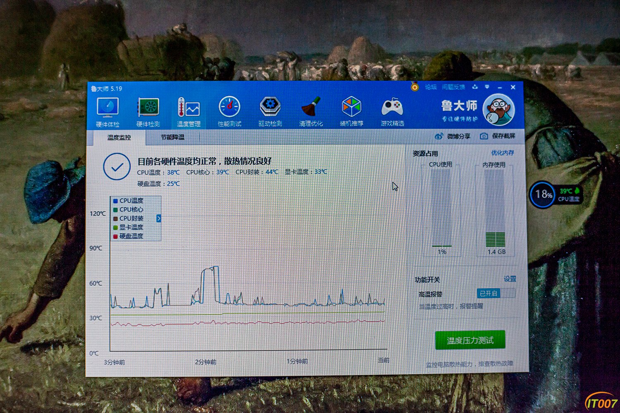The width and height of the screenshot is (620, 413).
Task: Click the CPU使用 usage bar showing 1%
Action: pos(441,209)
